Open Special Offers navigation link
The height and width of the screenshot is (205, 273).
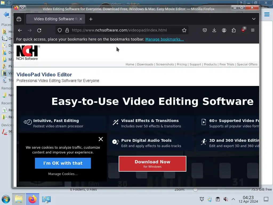tap(247, 64)
